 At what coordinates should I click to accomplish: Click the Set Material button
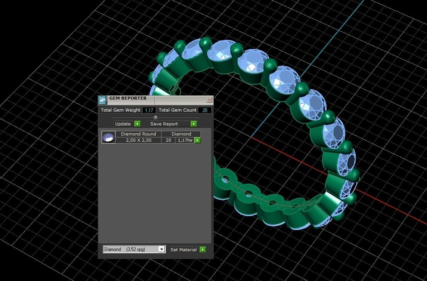184,249
